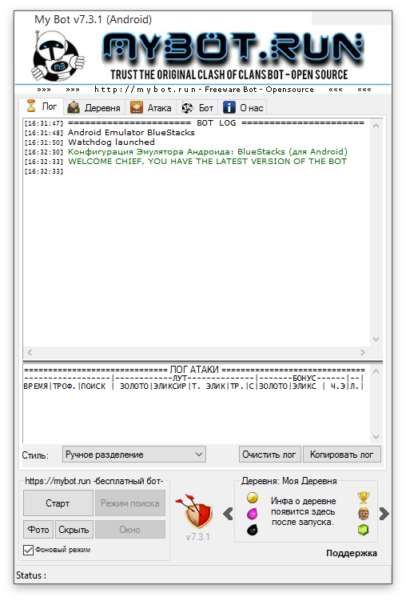406x601 pixels.
Task: Click the green gem icon
Action: pos(363,530)
